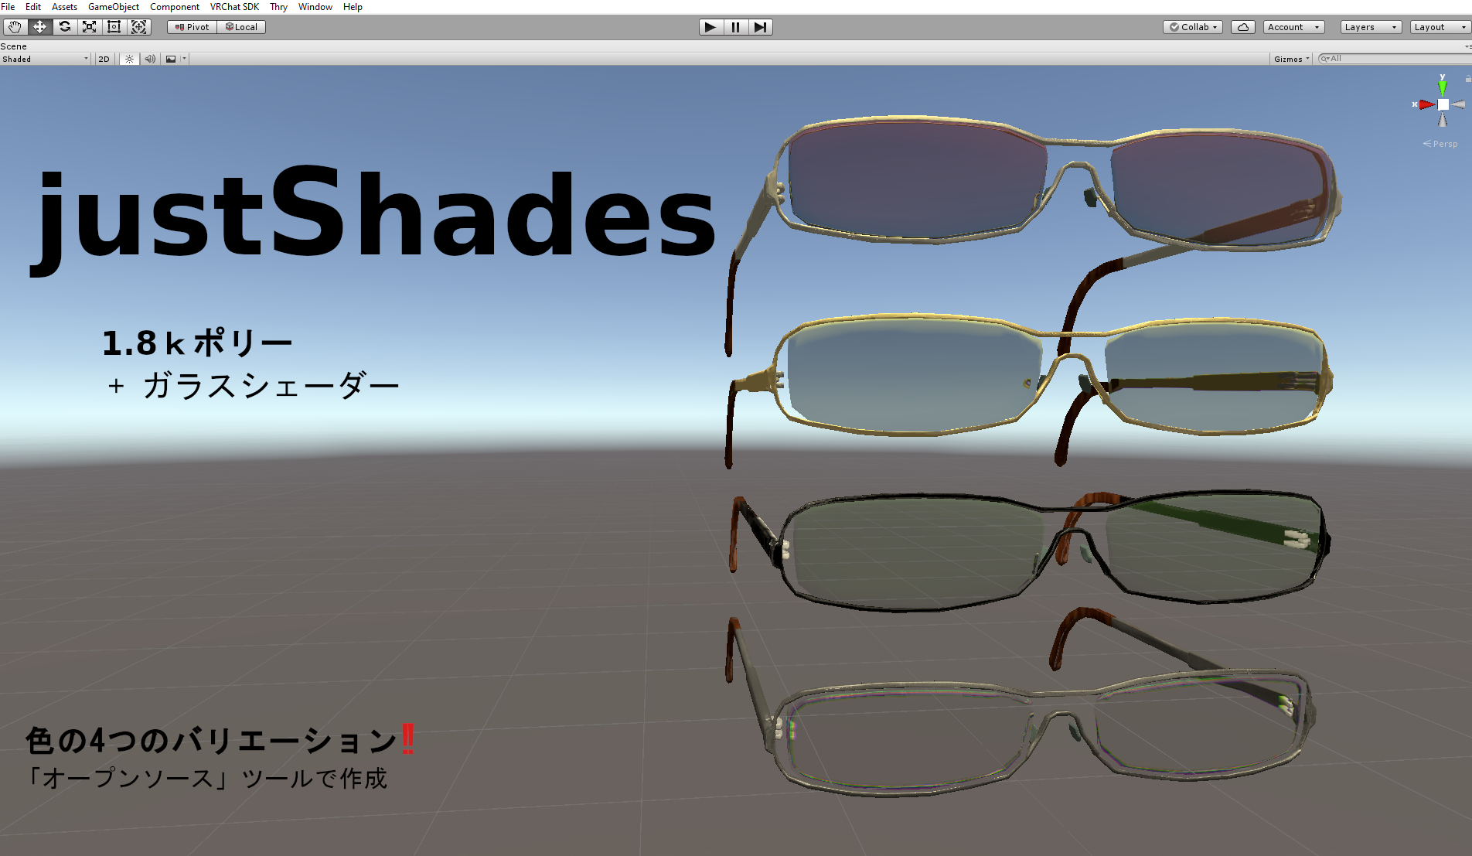Screen dimensions: 1472x856
Task: Mute scene view audio
Action: tap(149, 59)
